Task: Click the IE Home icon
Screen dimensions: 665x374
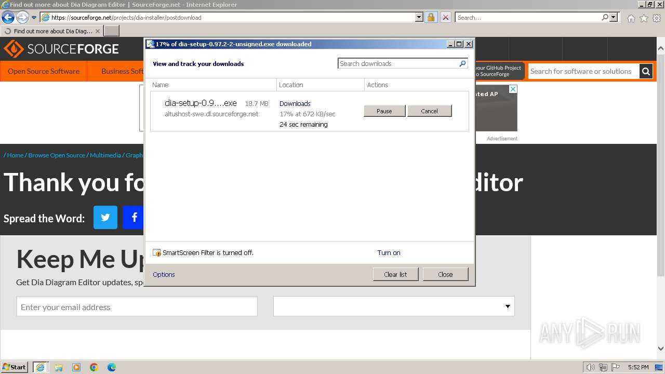Action: [x=631, y=18]
